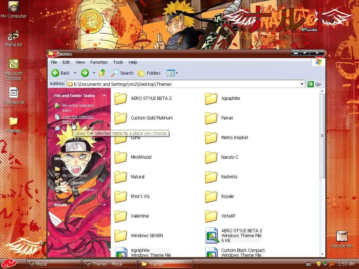Select the Agraphite folder
Screen dimensions: 359x269
tap(223, 98)
